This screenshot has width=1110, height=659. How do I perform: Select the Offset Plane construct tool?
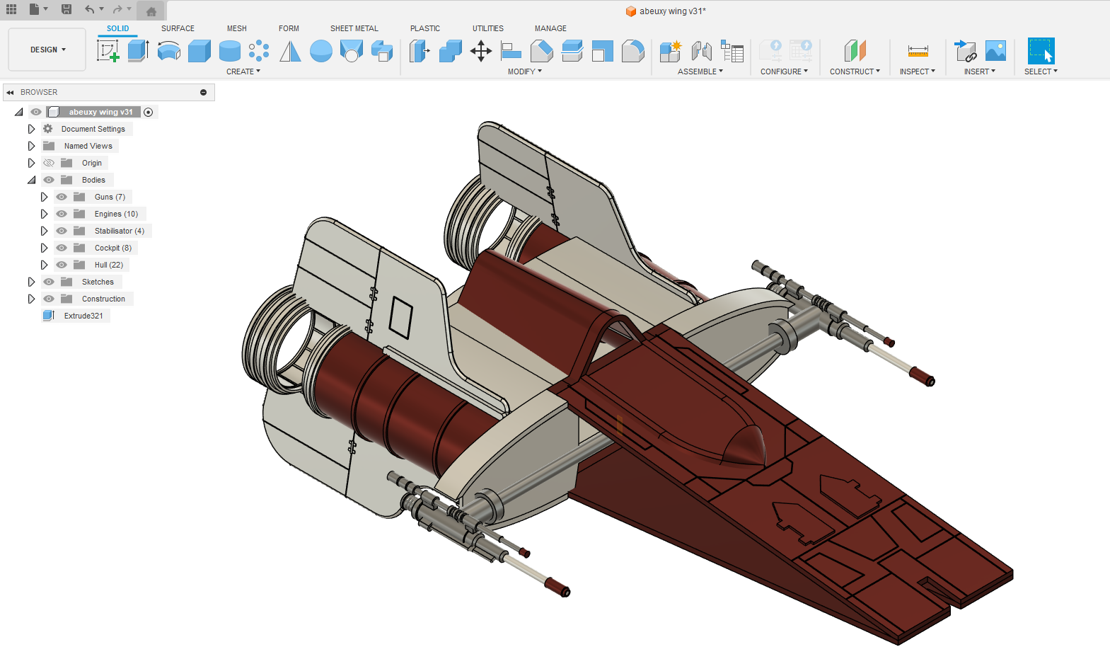[x=855, y=51]
